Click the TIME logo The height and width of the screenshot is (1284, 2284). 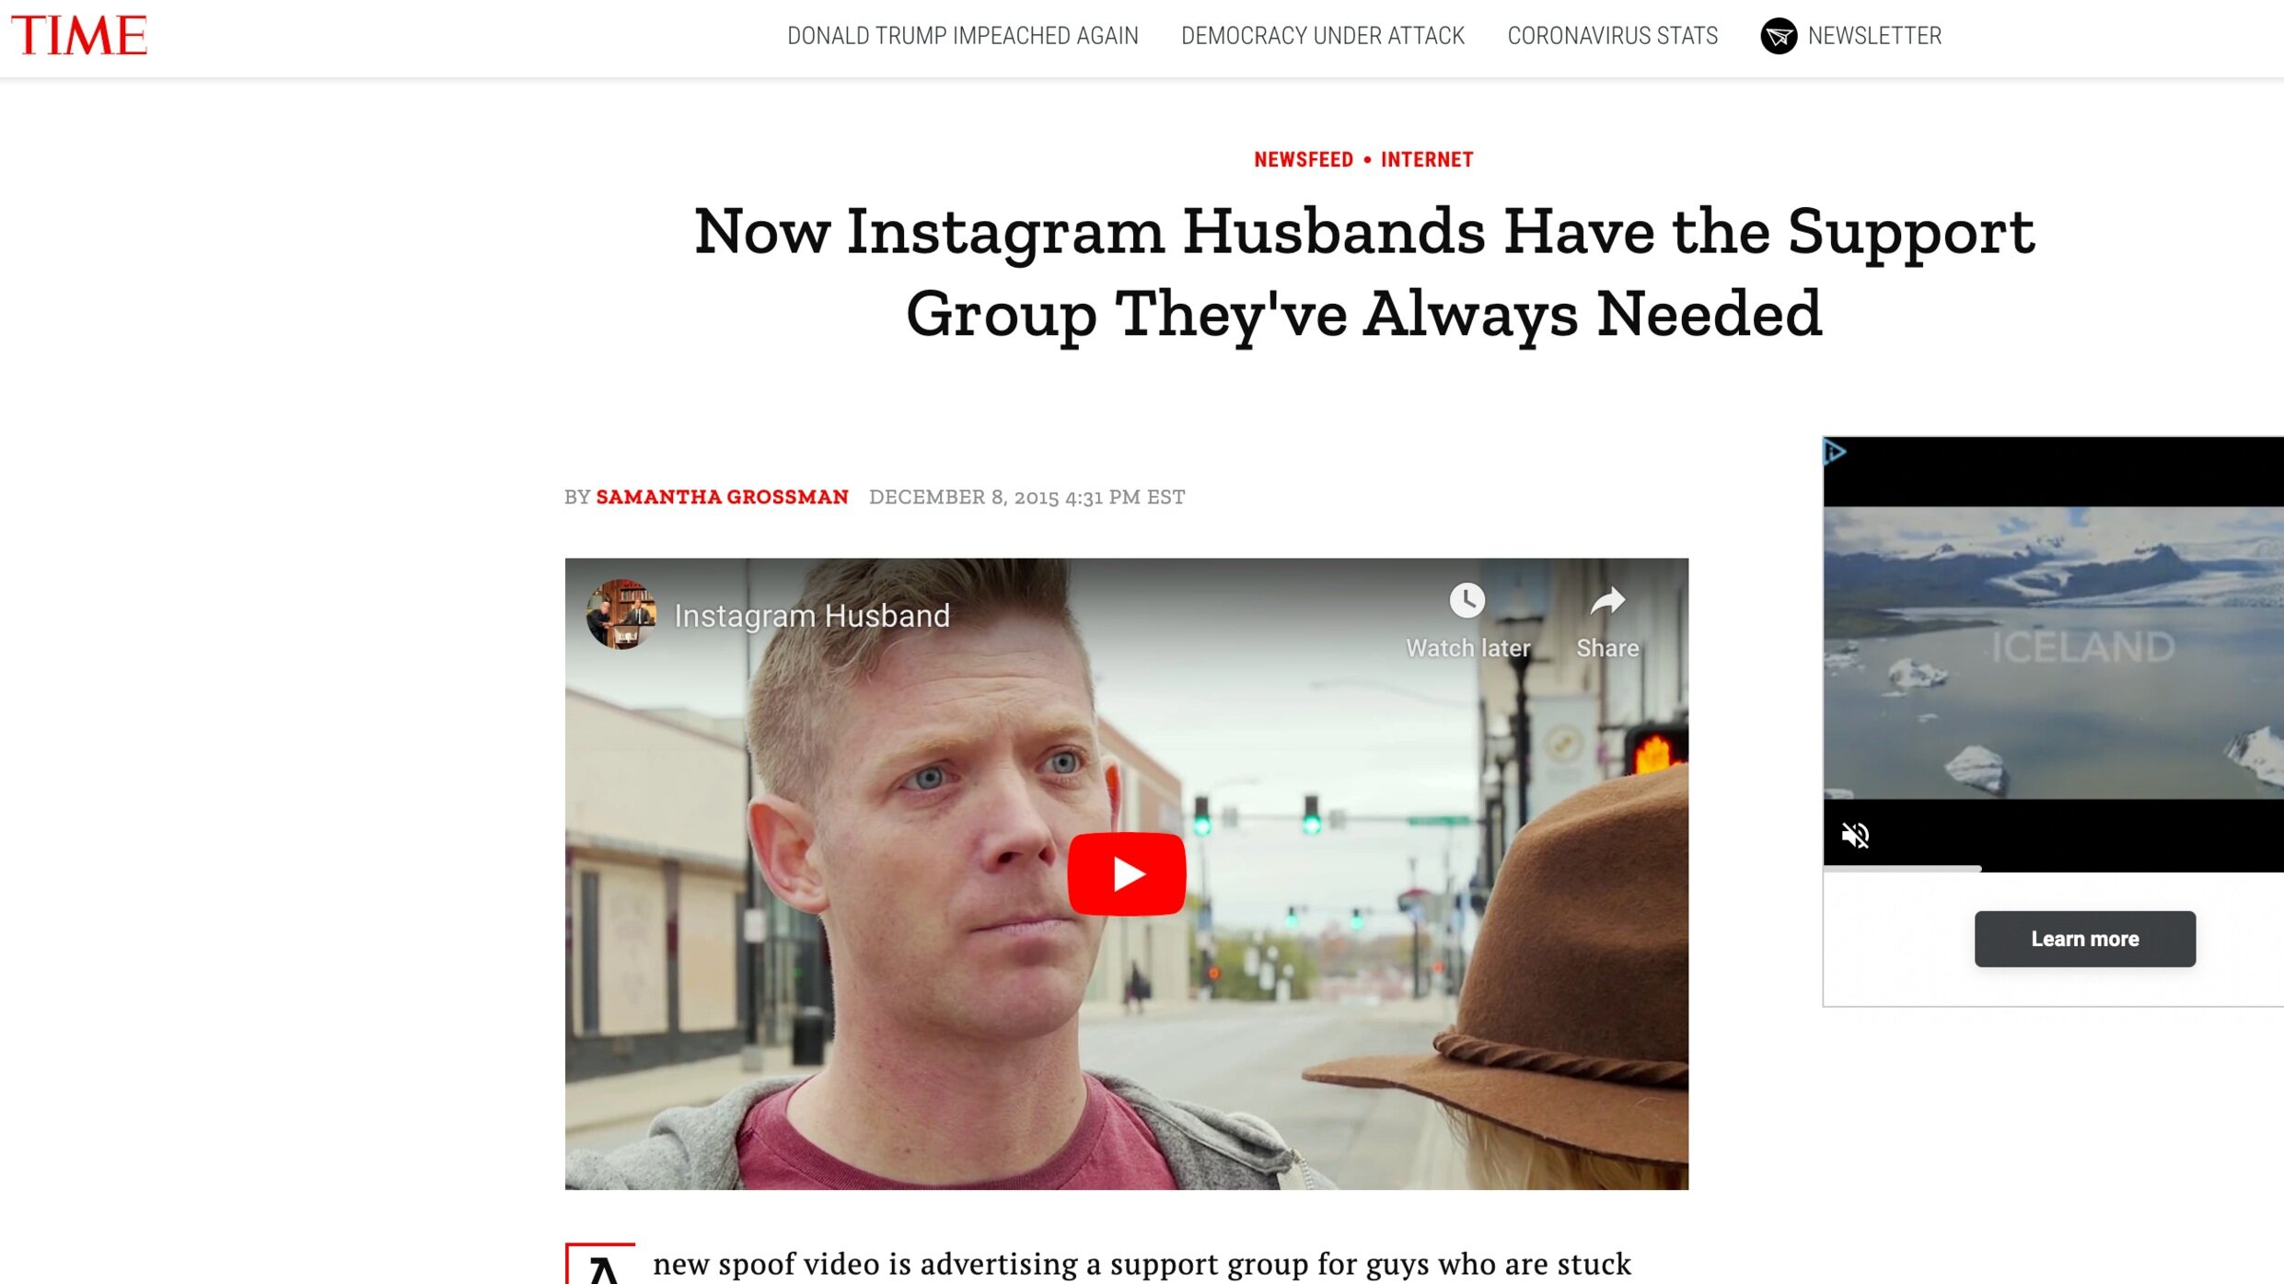tap(79, 35)
